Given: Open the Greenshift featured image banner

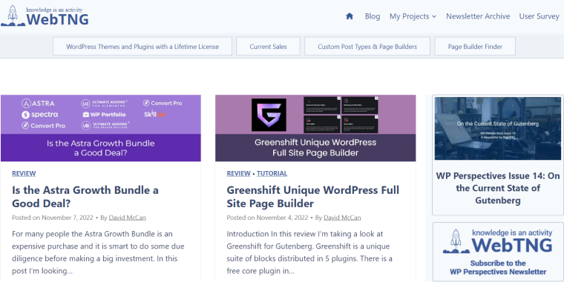Looking at the screenshot, I should click(315, 128).
